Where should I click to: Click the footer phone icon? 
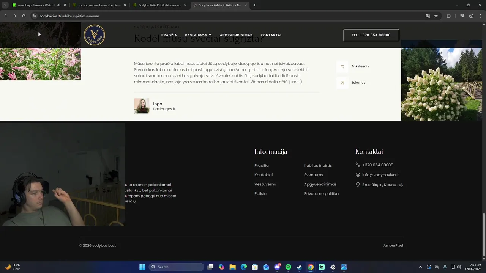pos(358,165)
